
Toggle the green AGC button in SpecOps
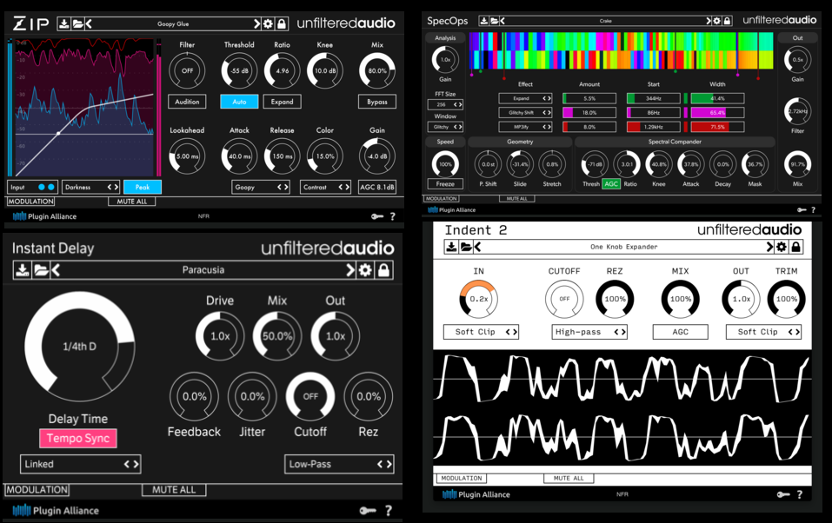coord(611,184)
